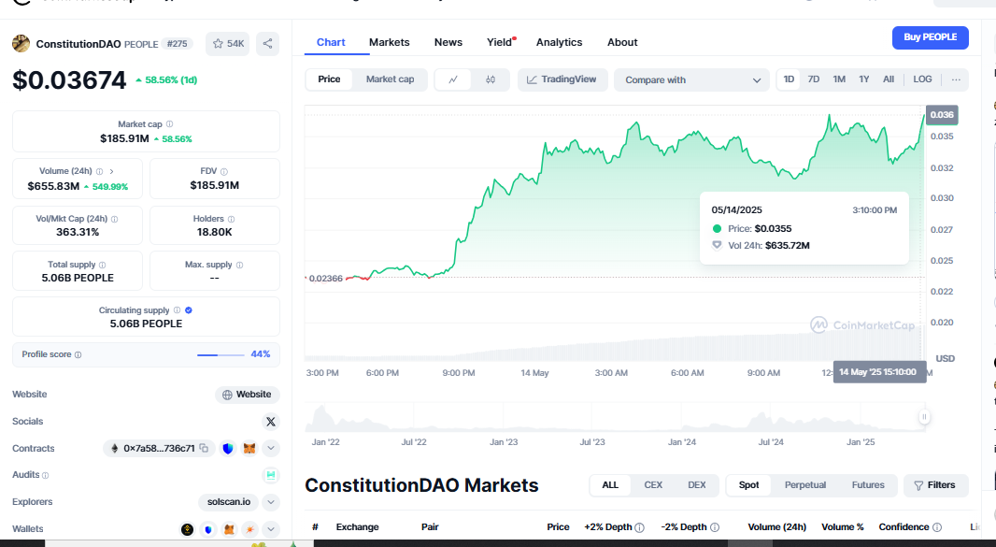Add PEOPLE to watchlist with star icon
The width and height of the screenshot is (996, 547).
pyautogui.click(x=227, y=43)
